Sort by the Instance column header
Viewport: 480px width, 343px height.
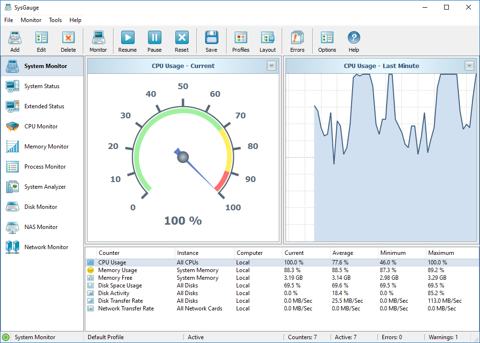(x=205, y=253)
